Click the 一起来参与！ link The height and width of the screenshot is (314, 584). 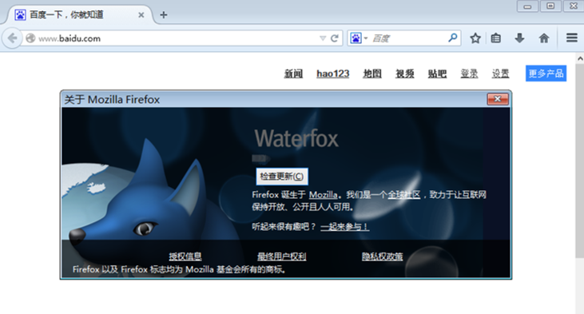coord(344,226)
